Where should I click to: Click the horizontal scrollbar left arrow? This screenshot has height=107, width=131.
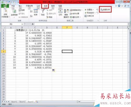[x=79, y=102]
